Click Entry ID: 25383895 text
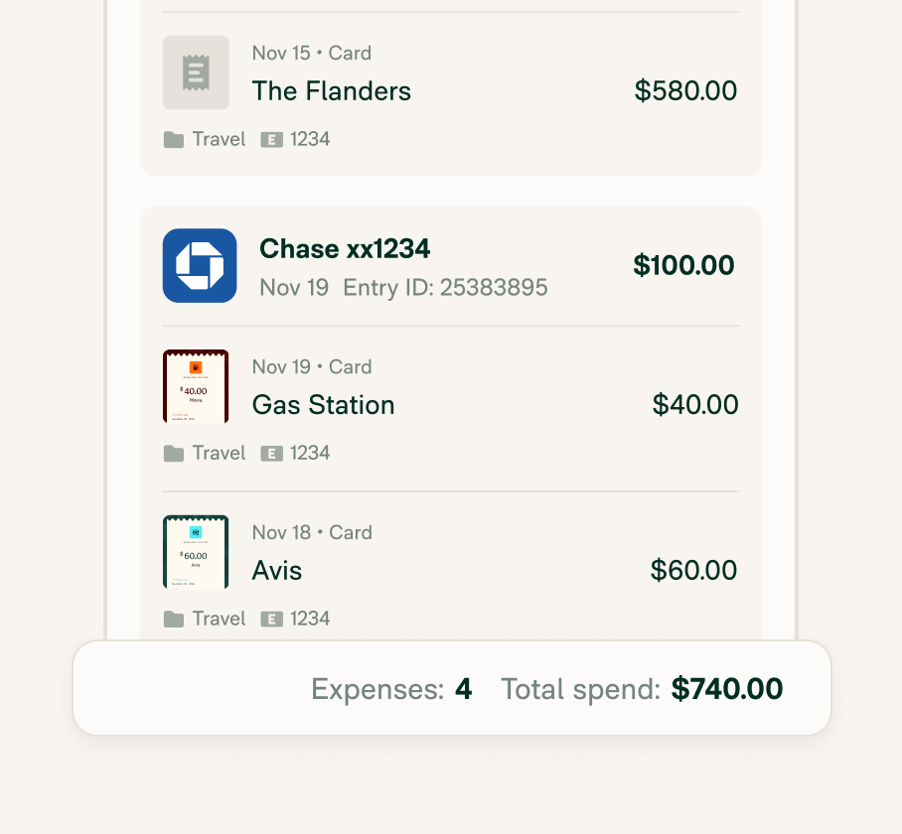The width and height of the screenshot is (902, 834). click(445, 287)
